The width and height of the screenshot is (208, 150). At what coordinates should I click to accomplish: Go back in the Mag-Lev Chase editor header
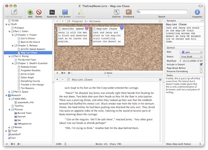pyautogui.click(x=57, y=79)
